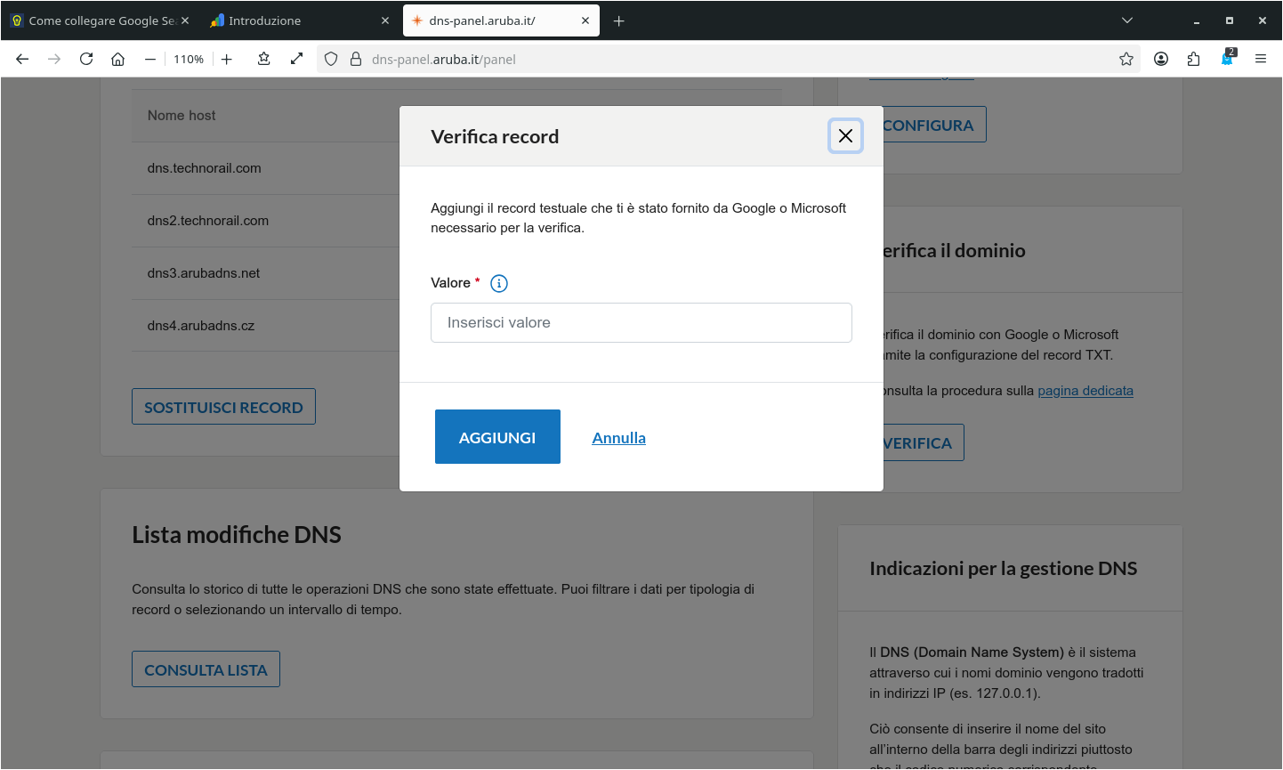Click the address bar URL field
The height and width of the screenshot is (770, 1283).
pos(712,60)
